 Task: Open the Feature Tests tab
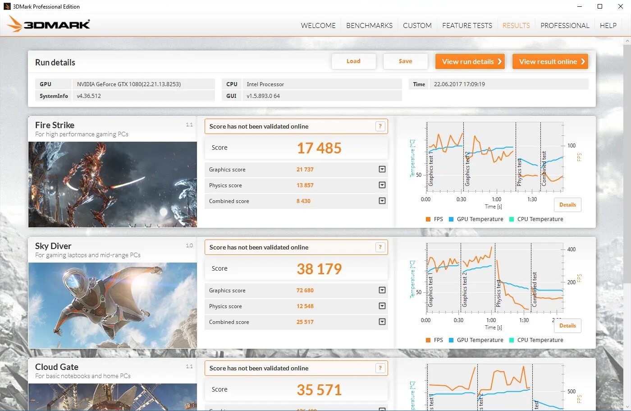467,26
